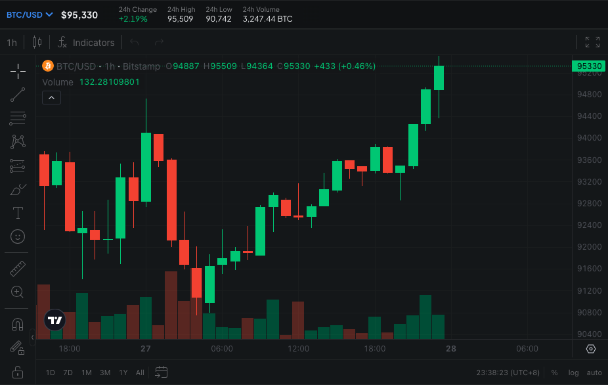608x385 pixels.
Task: Toggle auto scale for the chart
Action: 594,373
